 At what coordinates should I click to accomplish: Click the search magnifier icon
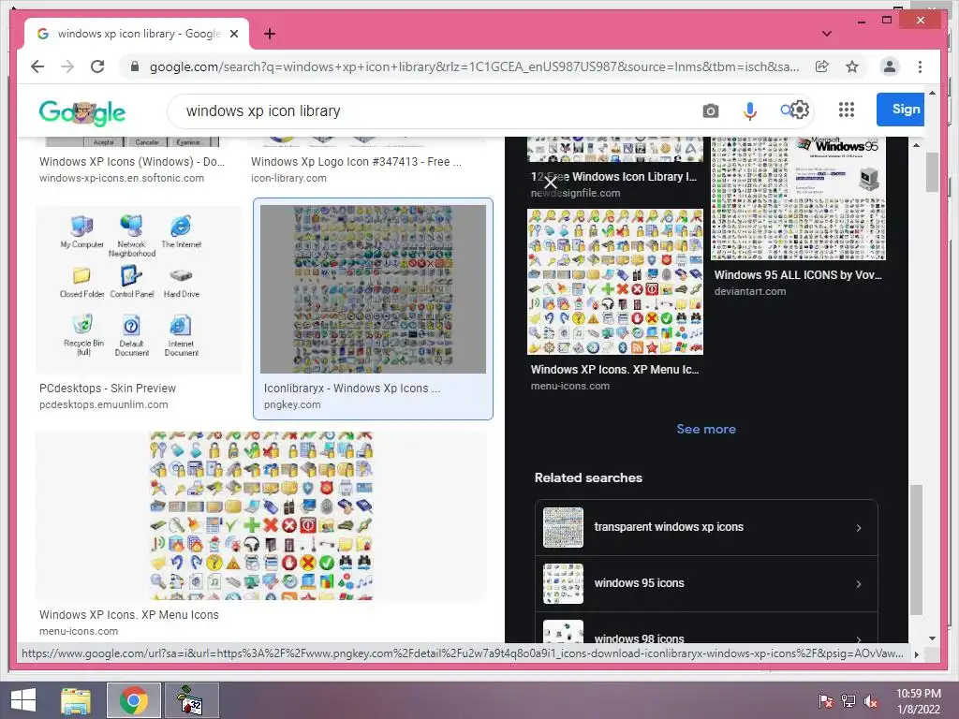(x=786, y=110)
